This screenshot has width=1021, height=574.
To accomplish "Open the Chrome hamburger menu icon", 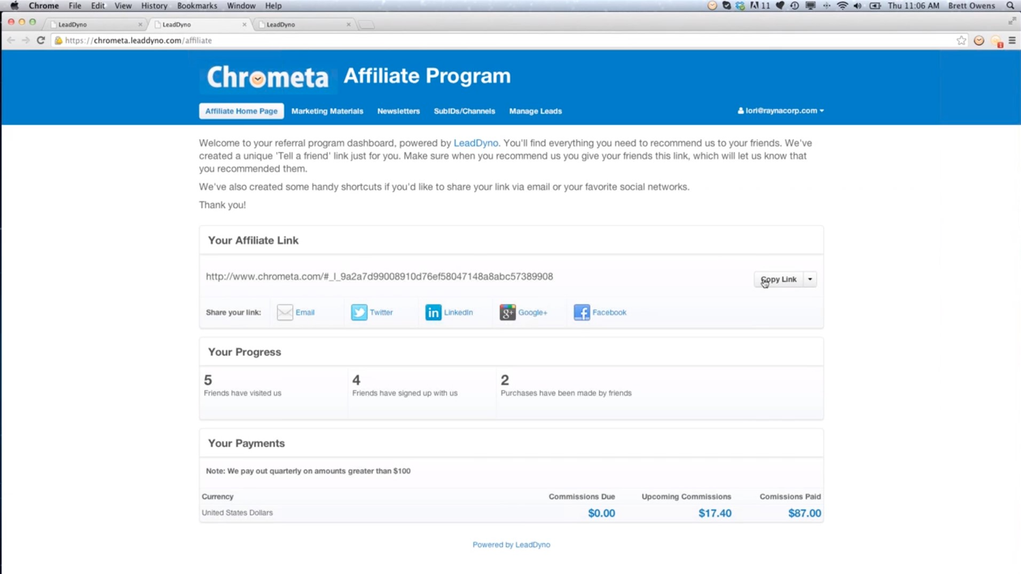I will pos(1012,41).
